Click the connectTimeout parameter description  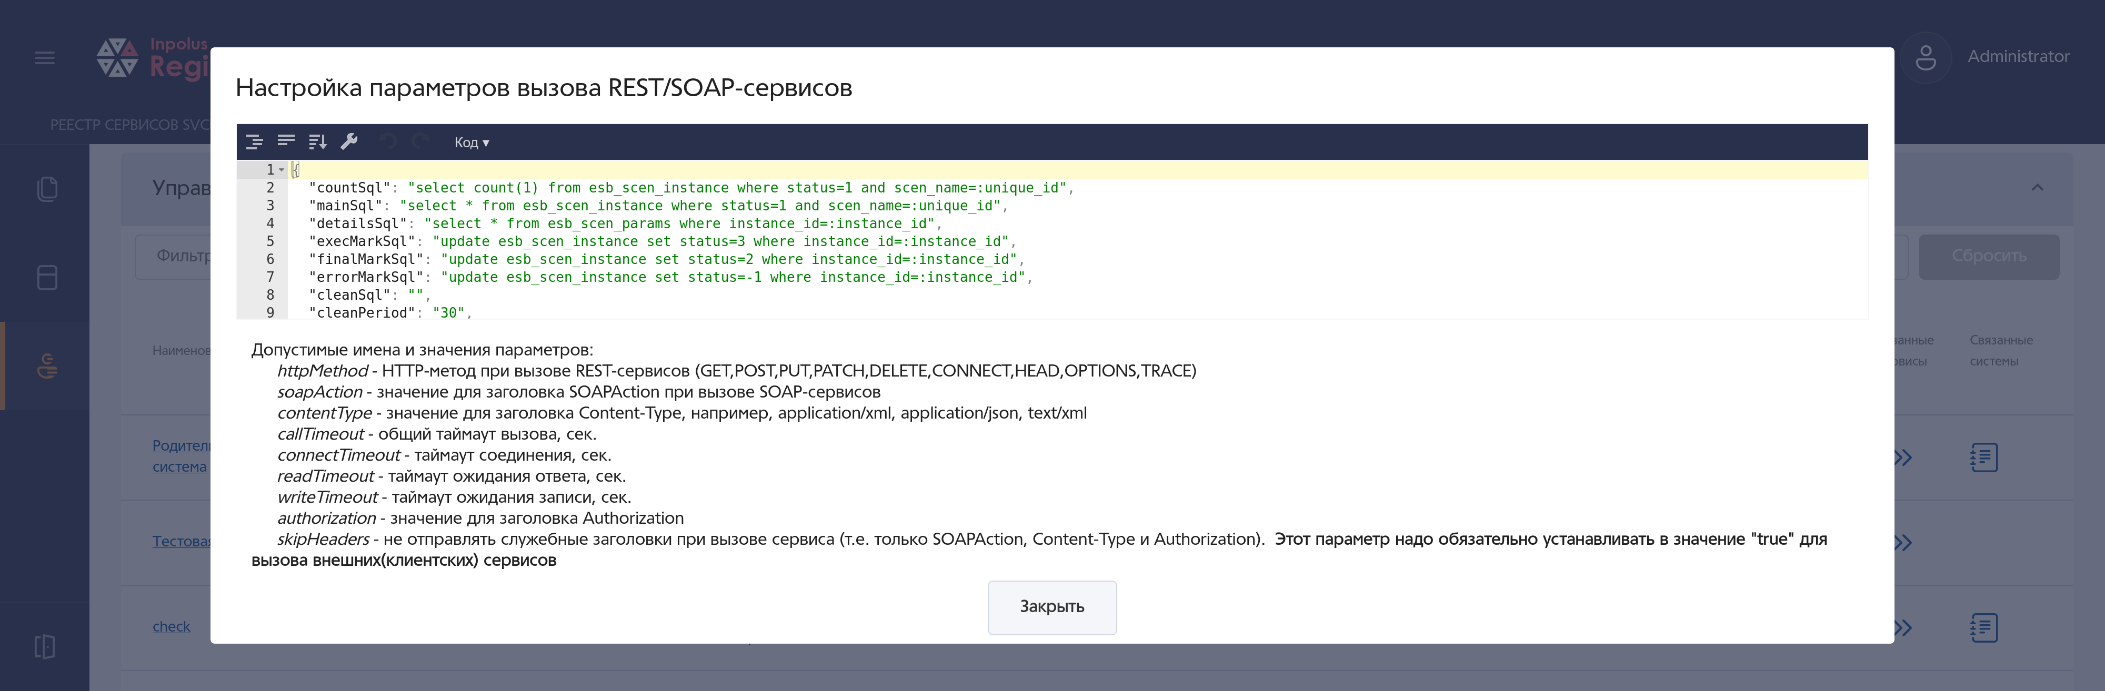tap(444, 455)
